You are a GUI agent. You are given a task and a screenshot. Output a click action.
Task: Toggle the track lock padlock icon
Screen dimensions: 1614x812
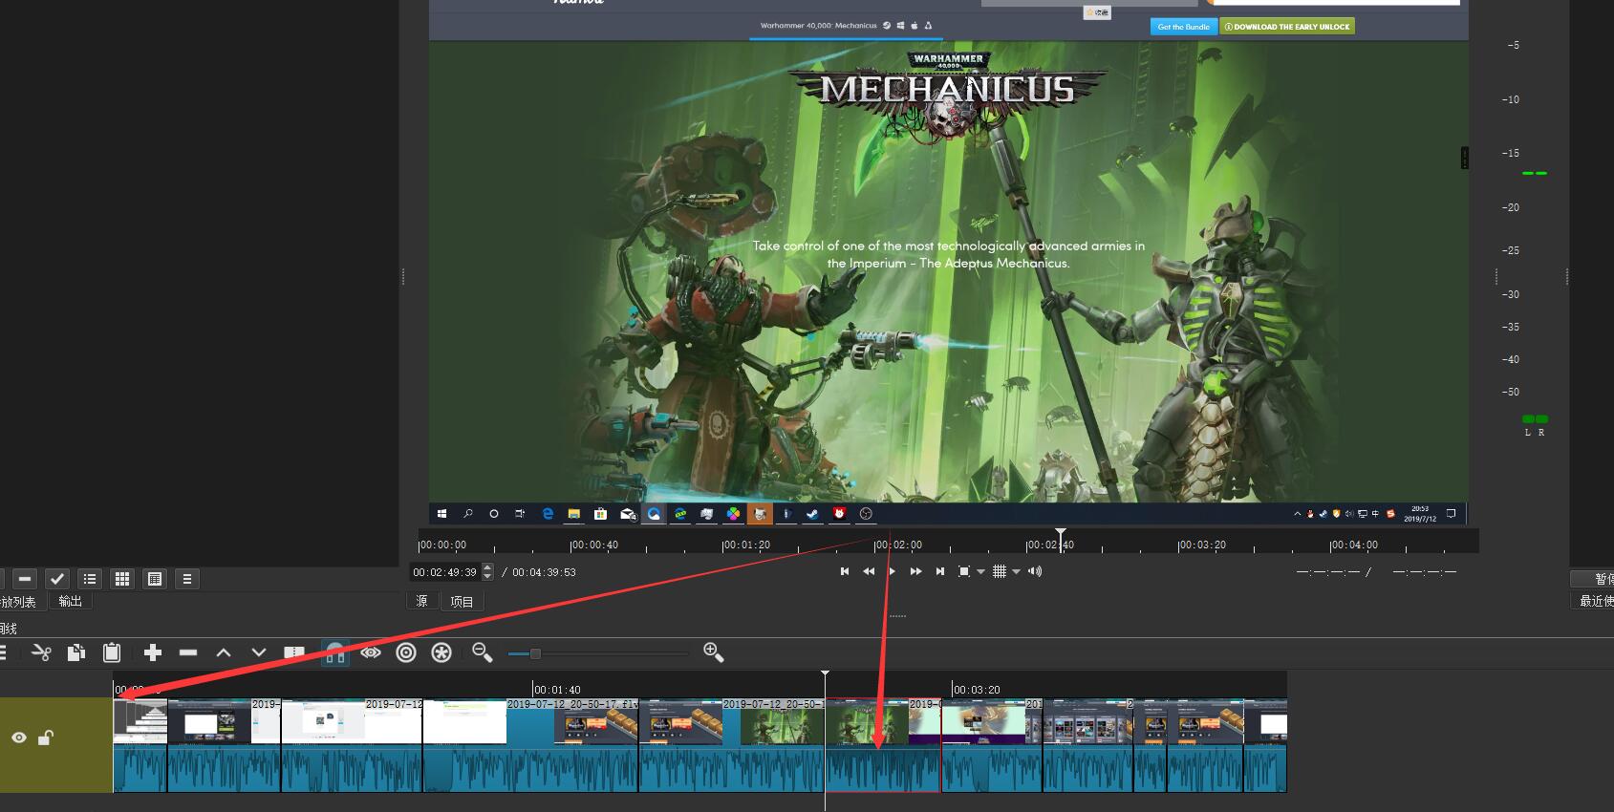[x=45, y=737]
